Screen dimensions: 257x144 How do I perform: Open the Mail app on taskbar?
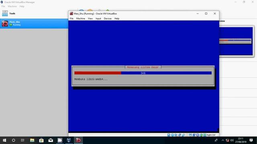pyautogui.click(x=51, y=140)
